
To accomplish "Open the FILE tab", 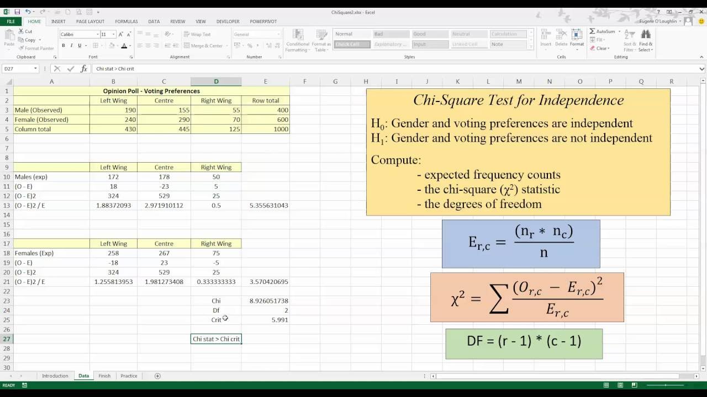I will coord(10,22).
